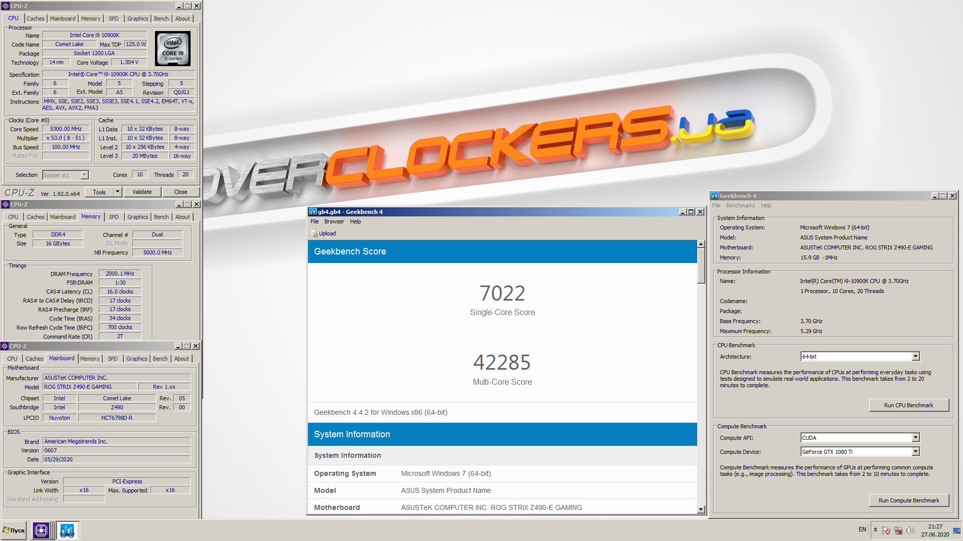
Task: Click the Geekbench Score header banner
Action: [502, 251]
